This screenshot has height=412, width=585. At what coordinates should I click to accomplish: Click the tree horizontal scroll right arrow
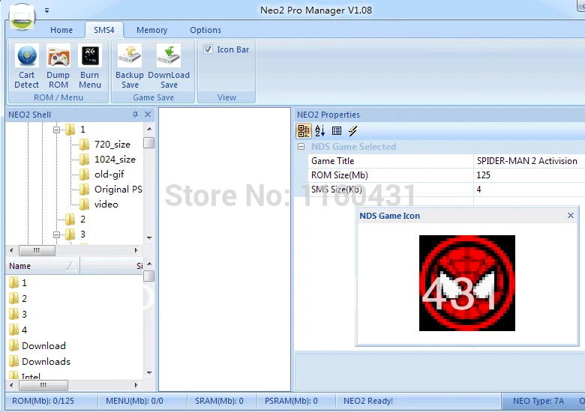tap(136, 250)
